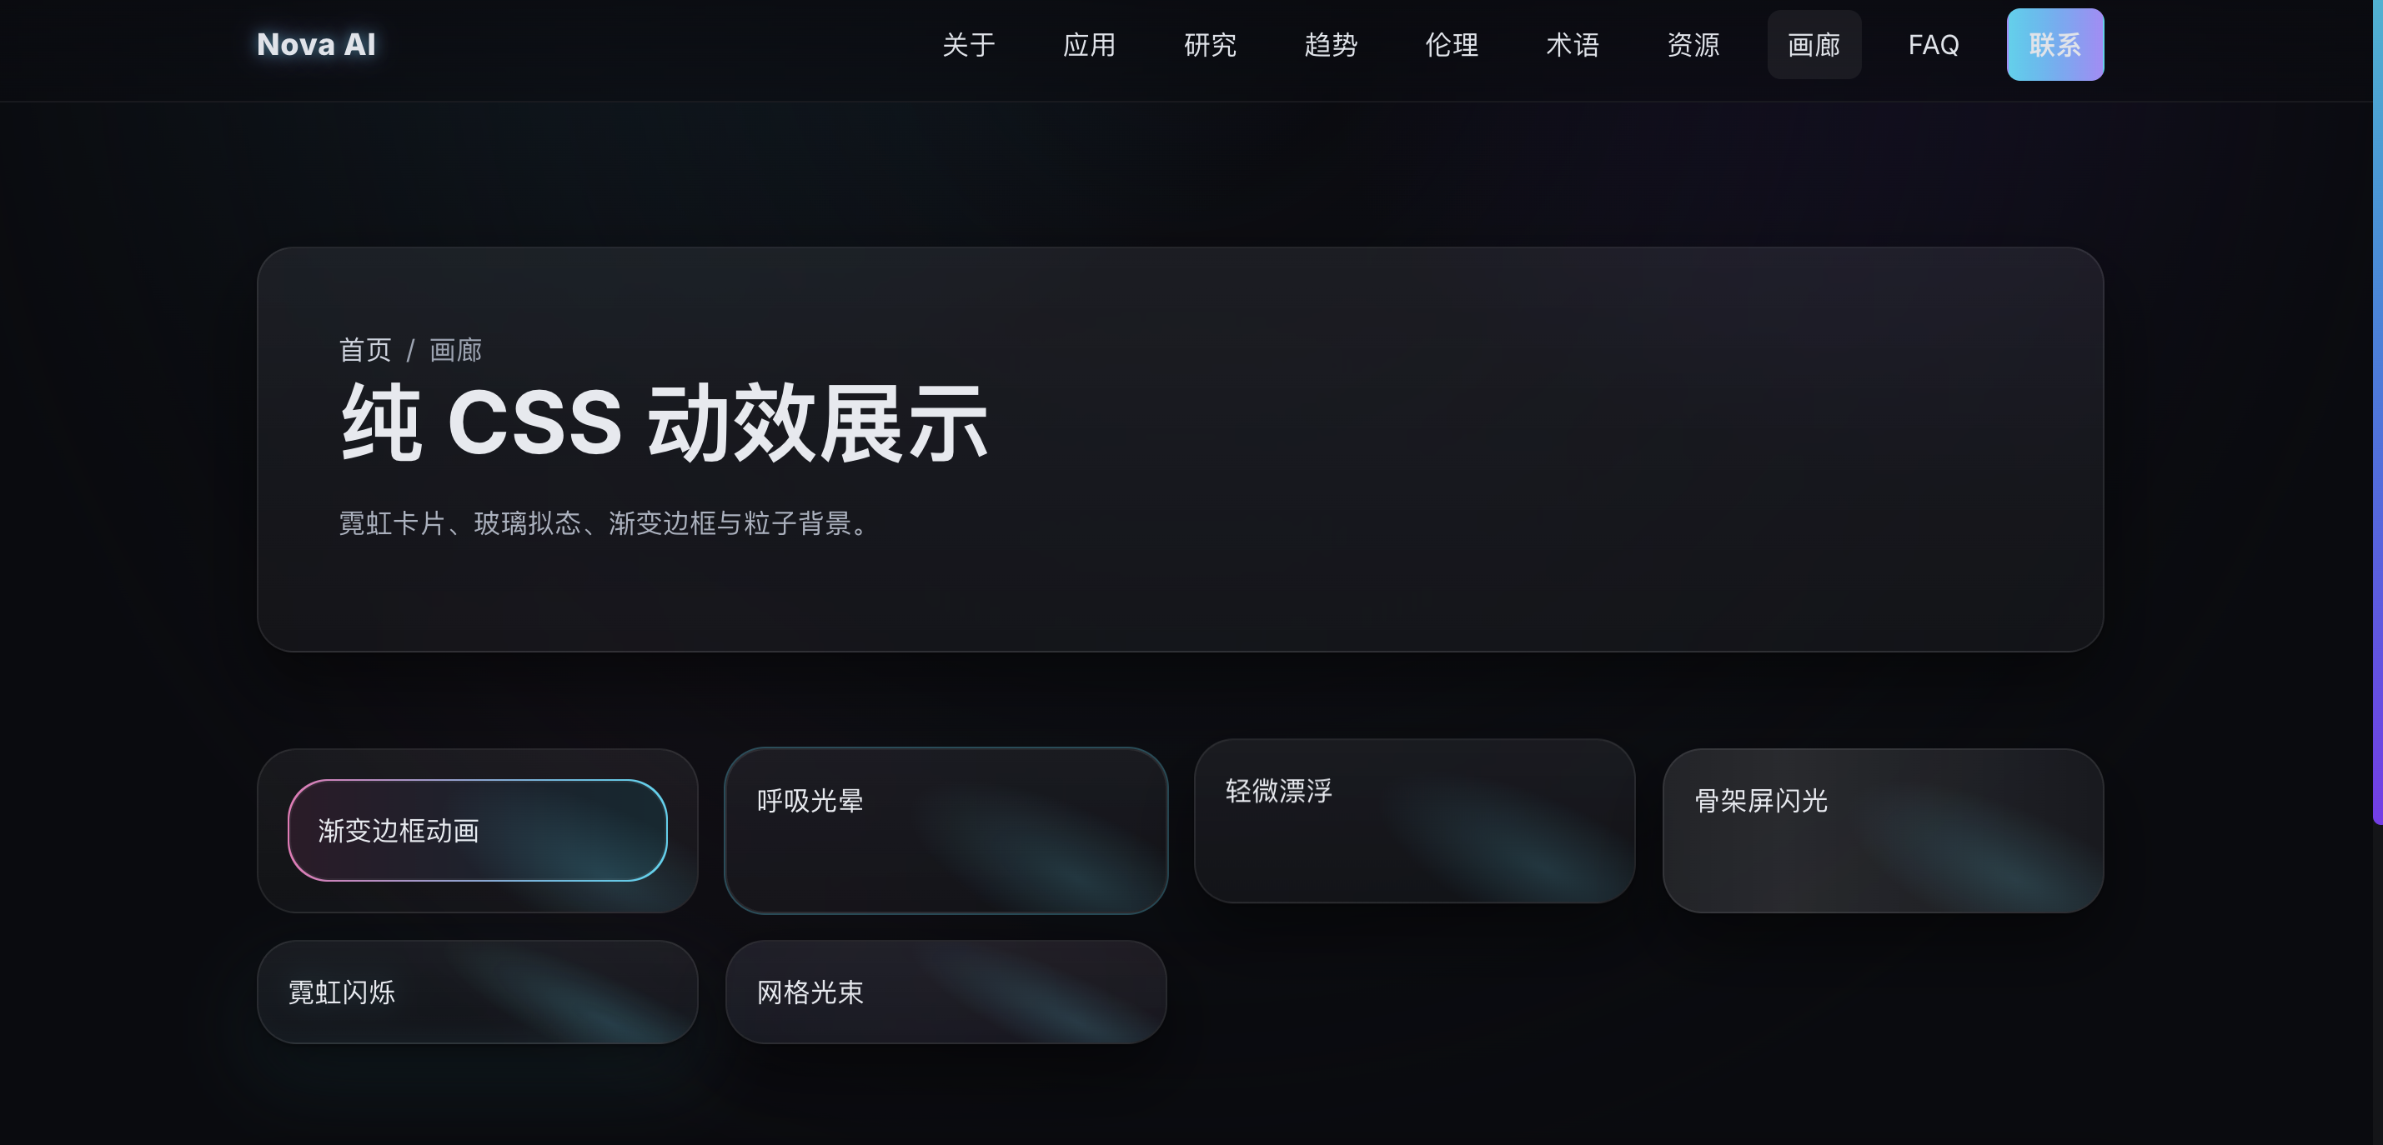This screenshot has width=2383, height=1145.
Task: Open the 网格光束 card
Action: 946,992
